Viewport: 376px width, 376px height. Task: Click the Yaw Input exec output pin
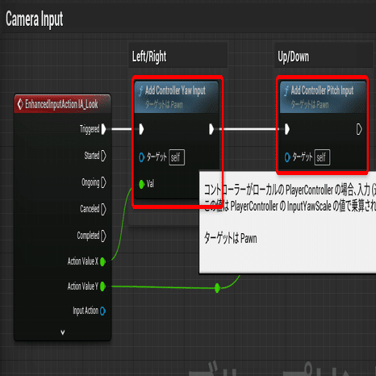point(211,129)
